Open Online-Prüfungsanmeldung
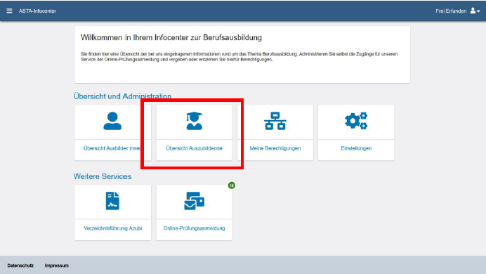 point(194,228)
